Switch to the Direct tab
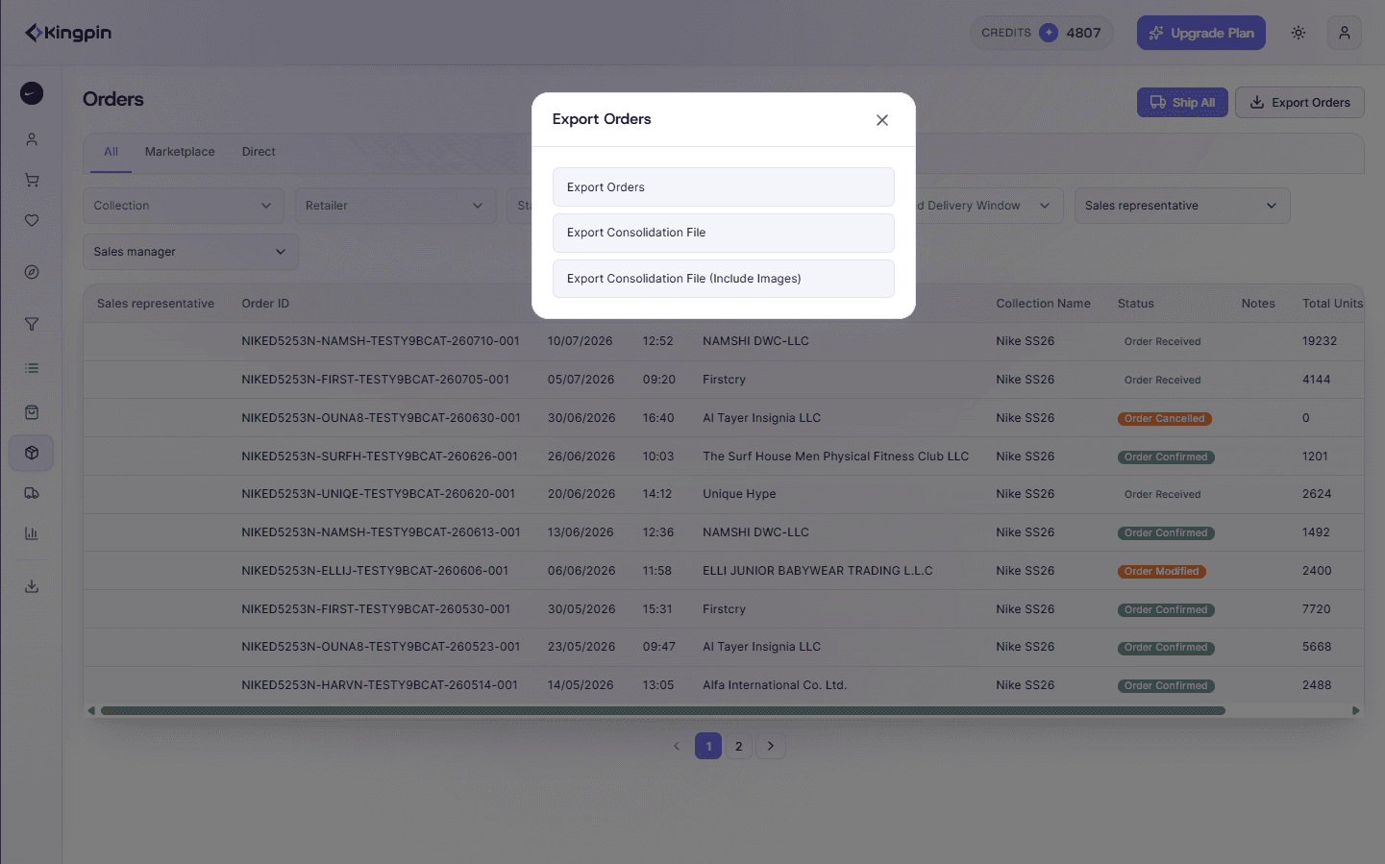 click(x=259, y=152)
